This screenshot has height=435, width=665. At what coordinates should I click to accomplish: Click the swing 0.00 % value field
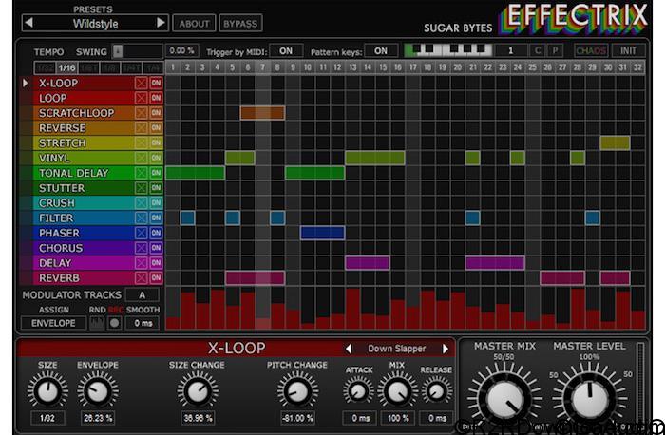(181, 51)
